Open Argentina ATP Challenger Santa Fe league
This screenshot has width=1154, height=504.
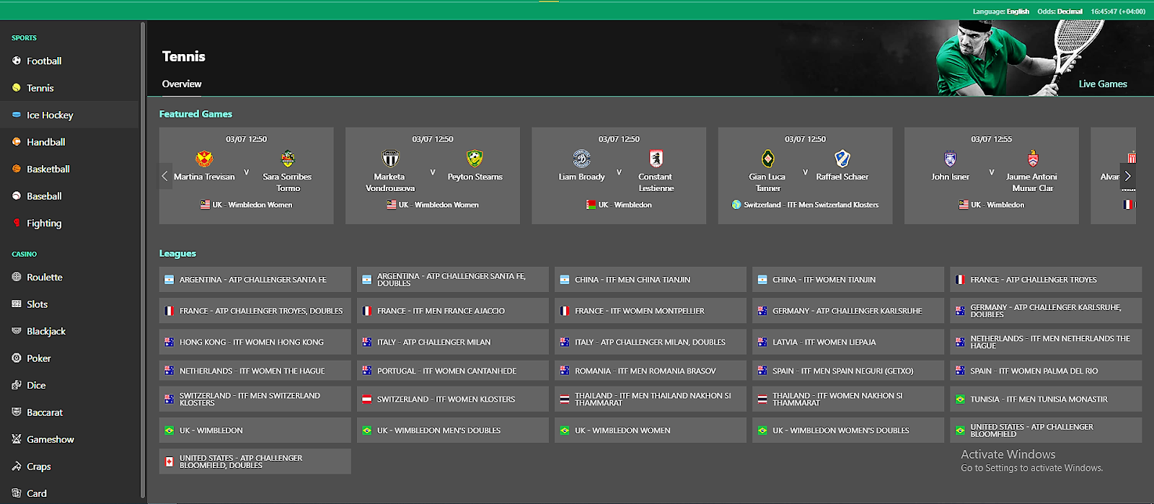tap(255, 280)
